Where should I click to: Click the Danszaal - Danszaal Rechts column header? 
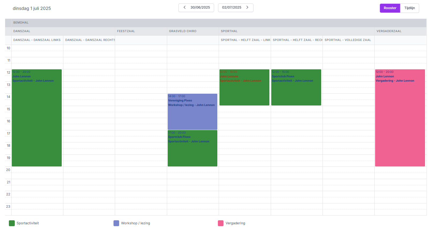point(90,40)
